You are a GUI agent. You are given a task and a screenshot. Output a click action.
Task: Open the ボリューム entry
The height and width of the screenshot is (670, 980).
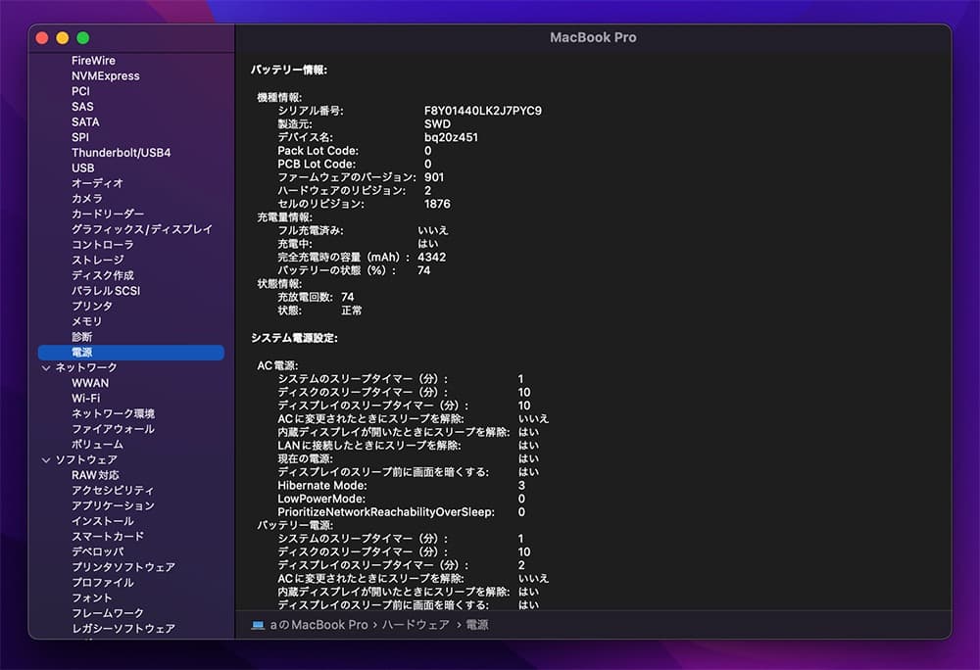click(97, 444)
